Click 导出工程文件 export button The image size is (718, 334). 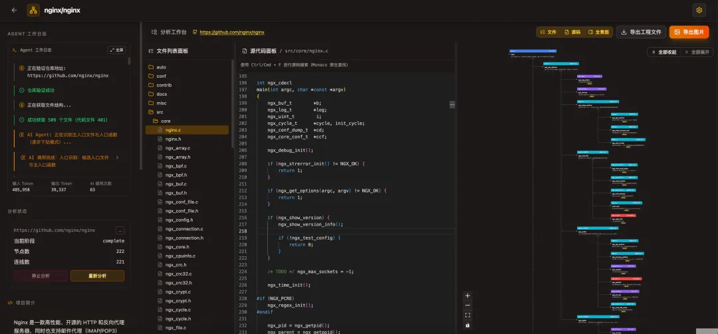(641, 32)
